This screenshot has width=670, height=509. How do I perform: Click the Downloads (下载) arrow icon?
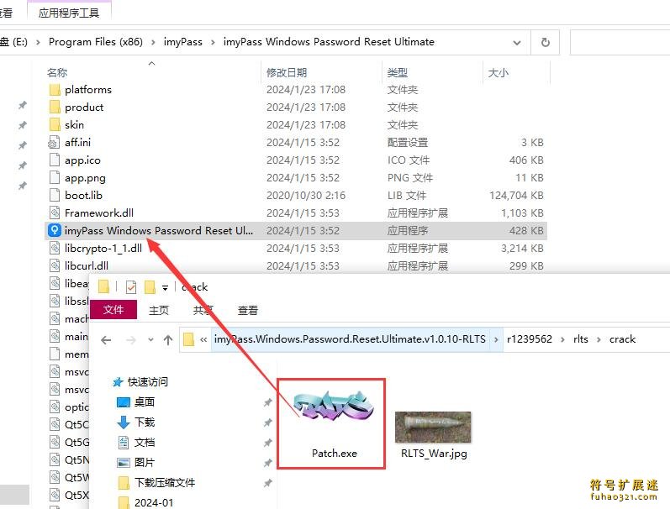click(x=123, y=422)
